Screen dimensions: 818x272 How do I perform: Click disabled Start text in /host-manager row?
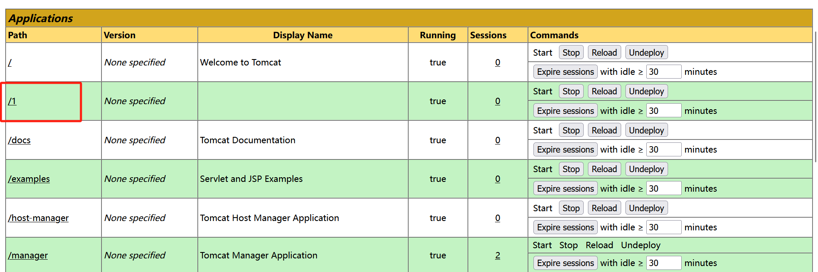coord(542,208)
